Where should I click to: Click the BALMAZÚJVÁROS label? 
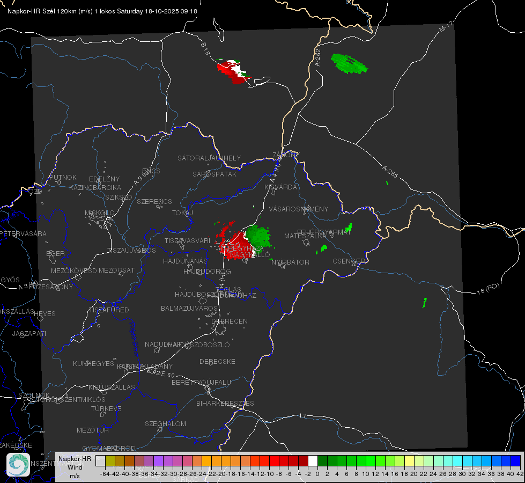(189, 308)
